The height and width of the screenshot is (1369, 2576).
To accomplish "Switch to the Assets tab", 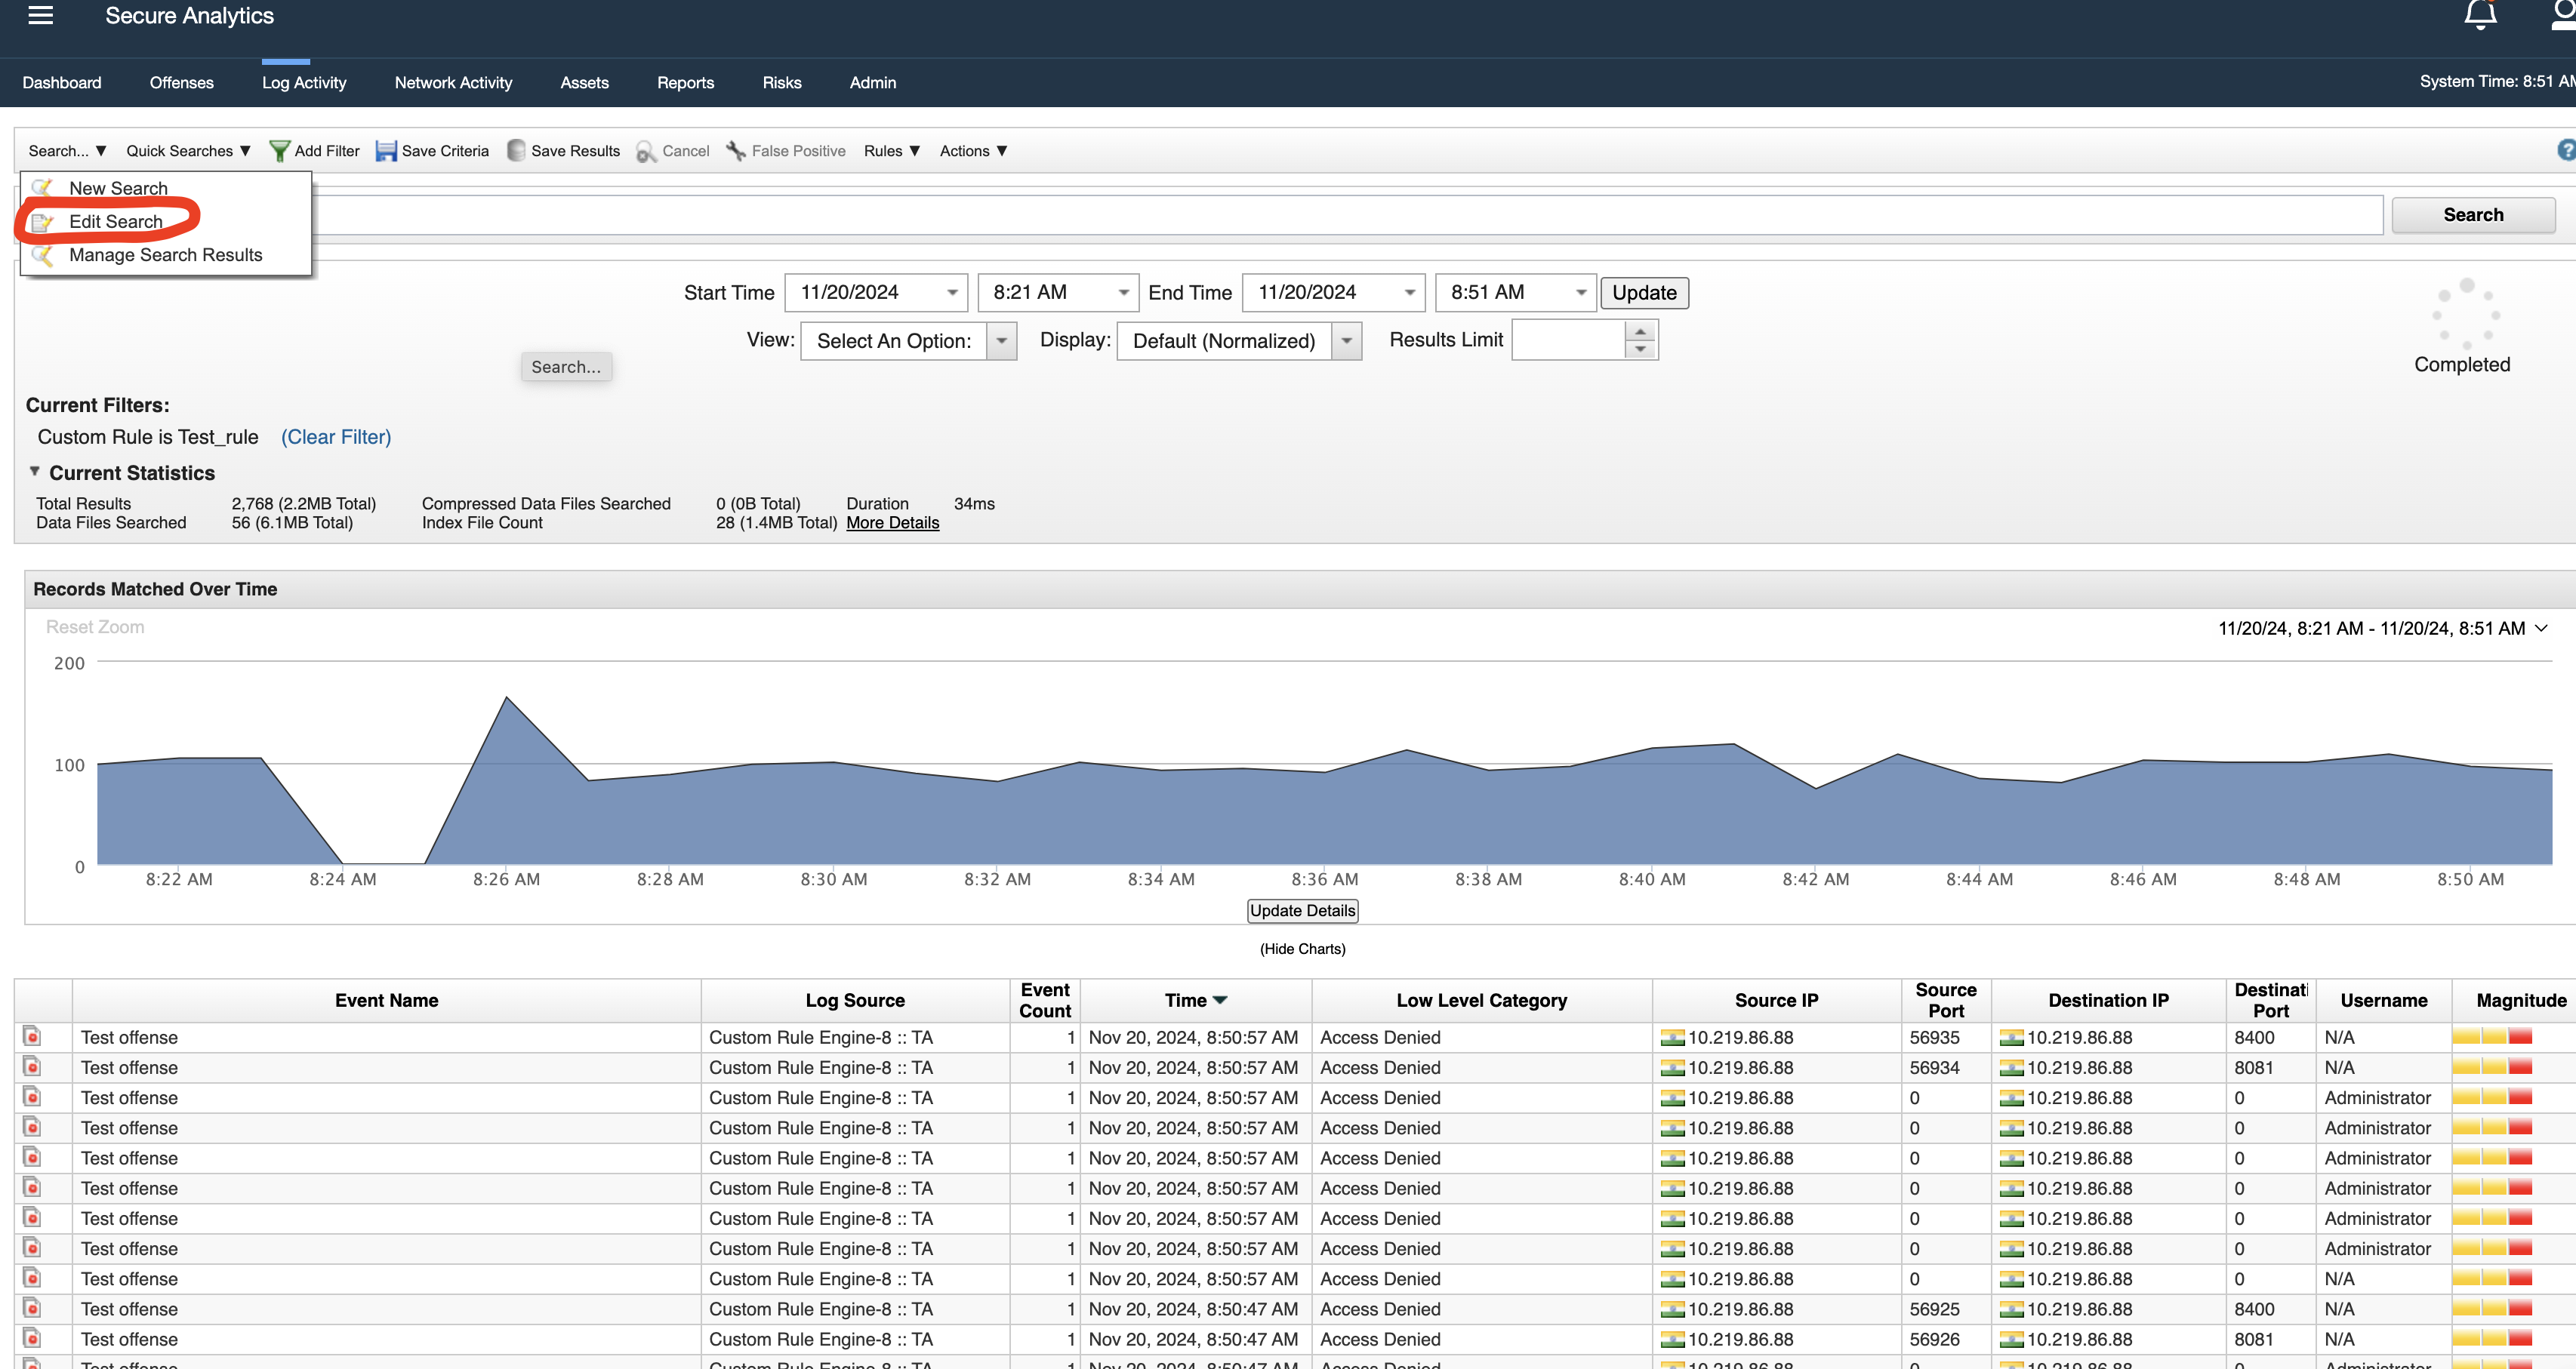I will coord(584,83).
